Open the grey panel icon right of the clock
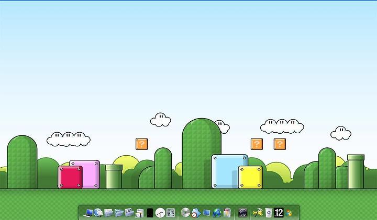The height and width of the screenshot is (220, 377). (171, 213)
